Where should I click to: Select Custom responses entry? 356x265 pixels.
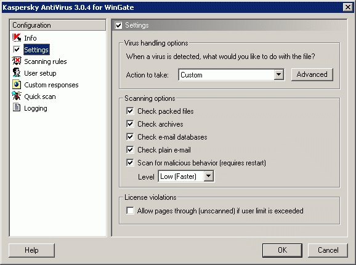(x=51, y=85)
